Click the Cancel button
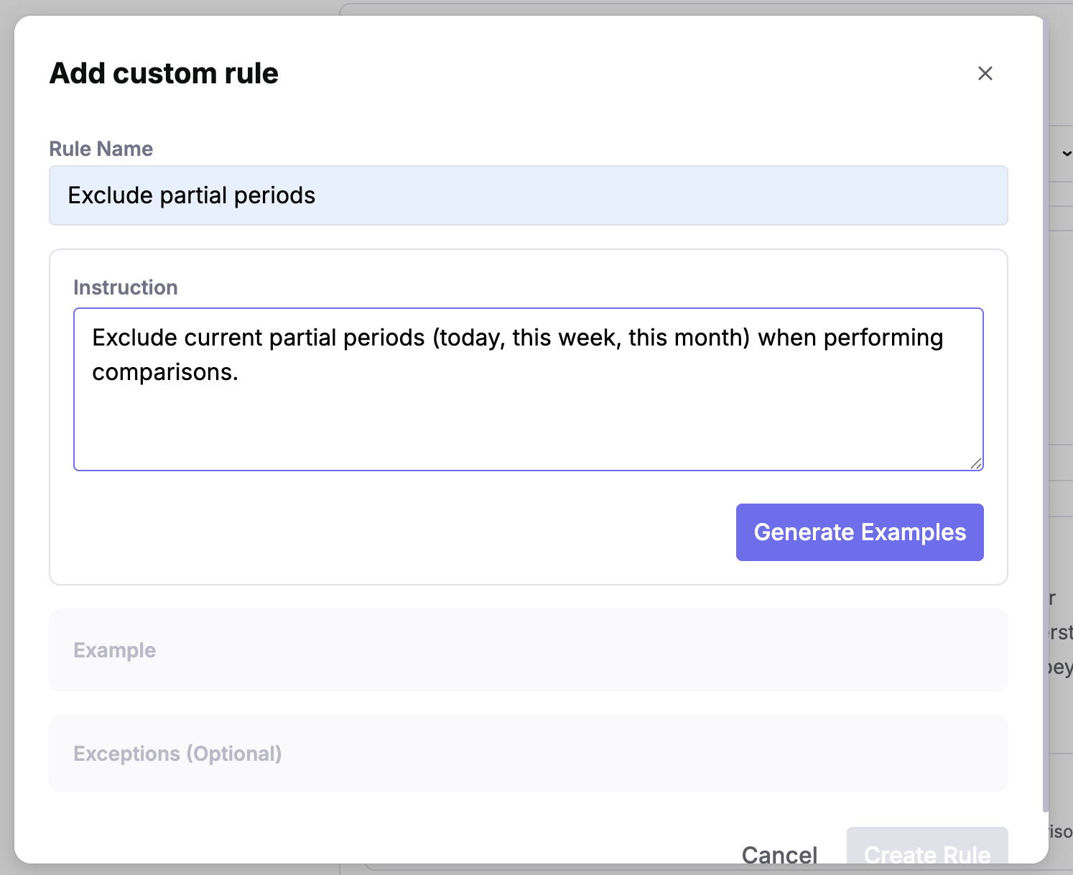 (779, 854)
